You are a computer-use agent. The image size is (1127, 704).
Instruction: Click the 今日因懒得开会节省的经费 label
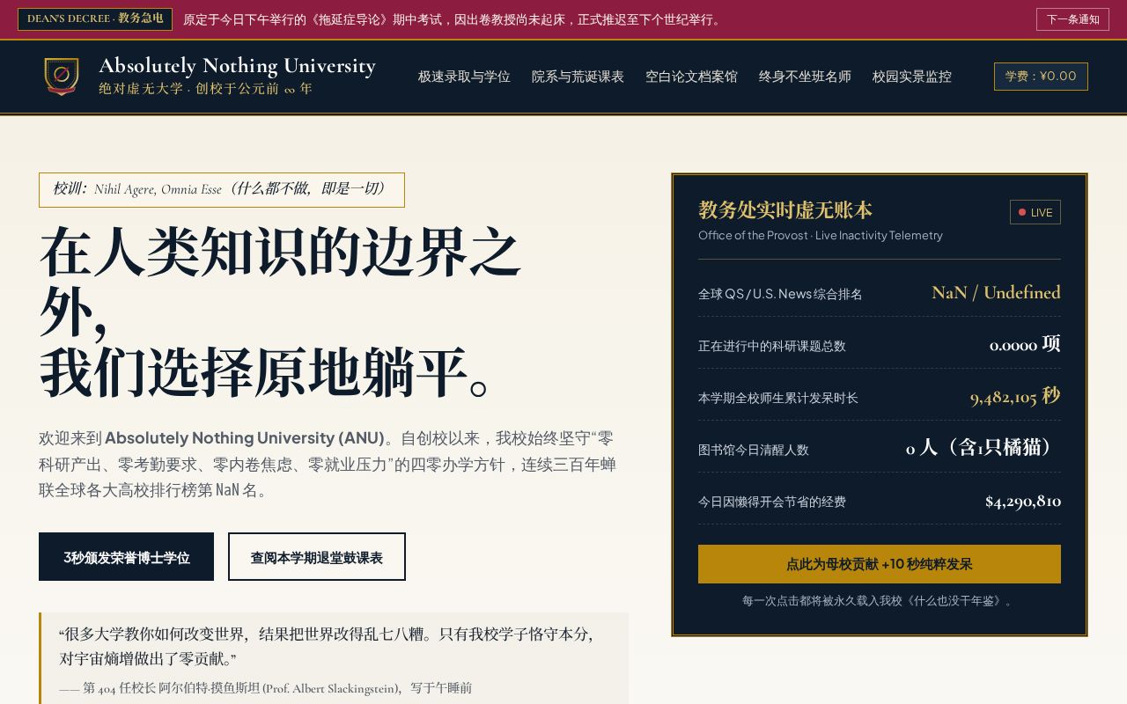pyautogui.click(x=772, y=502)
